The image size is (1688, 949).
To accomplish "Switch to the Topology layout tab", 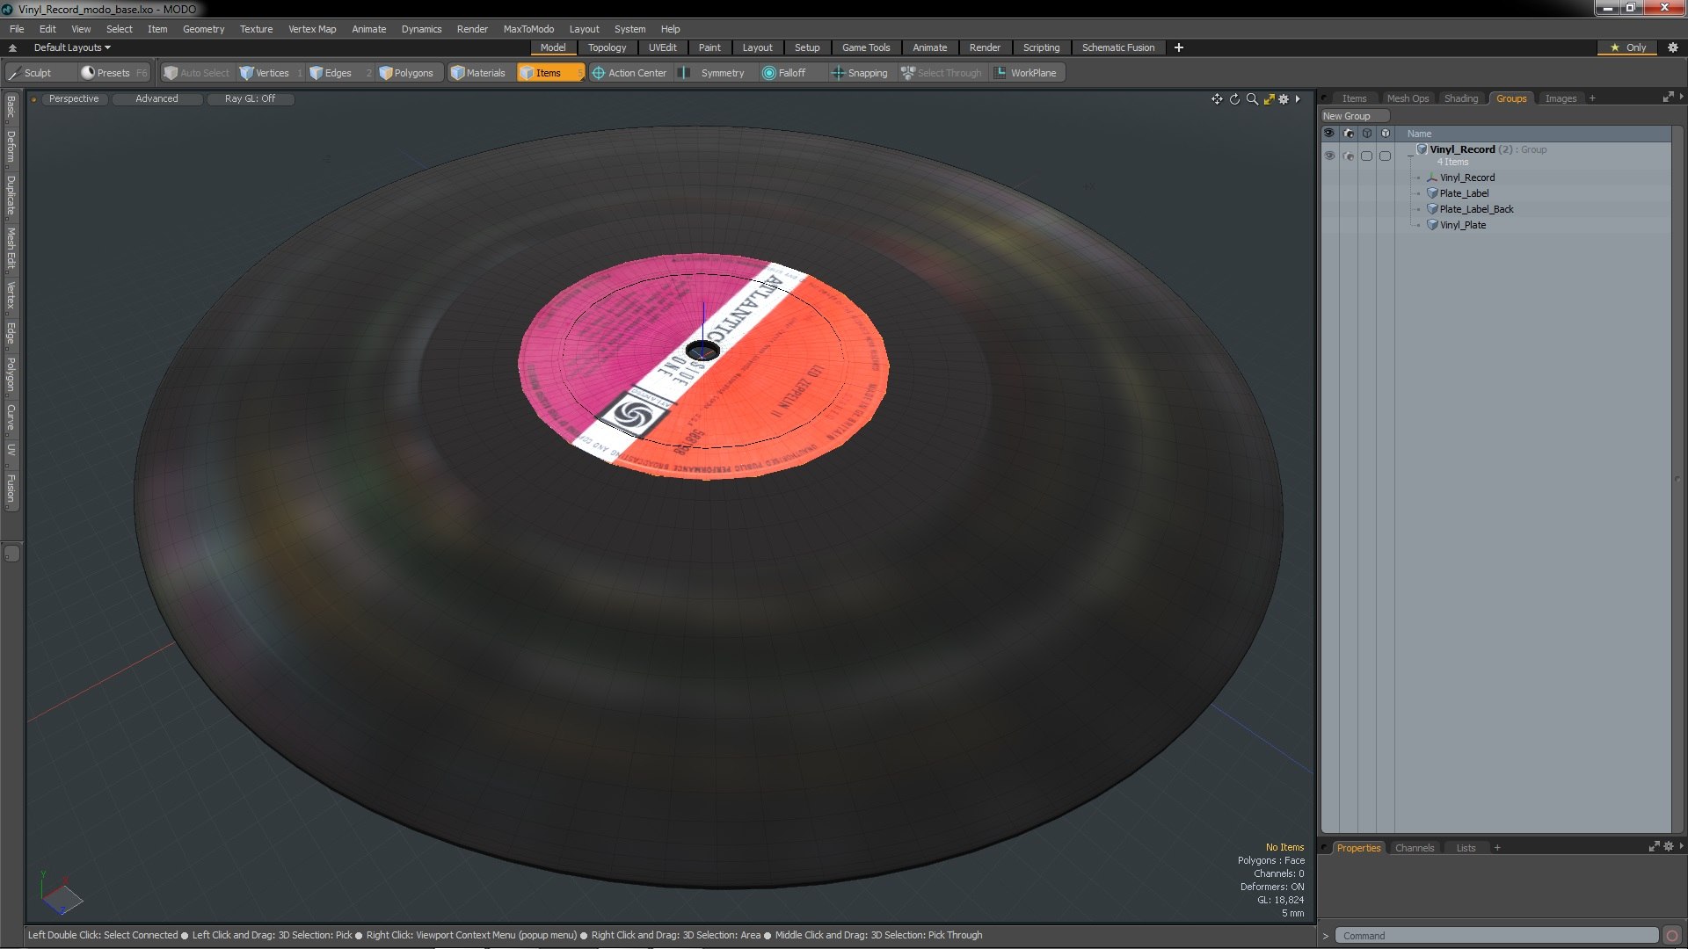I will pos(607,47).
